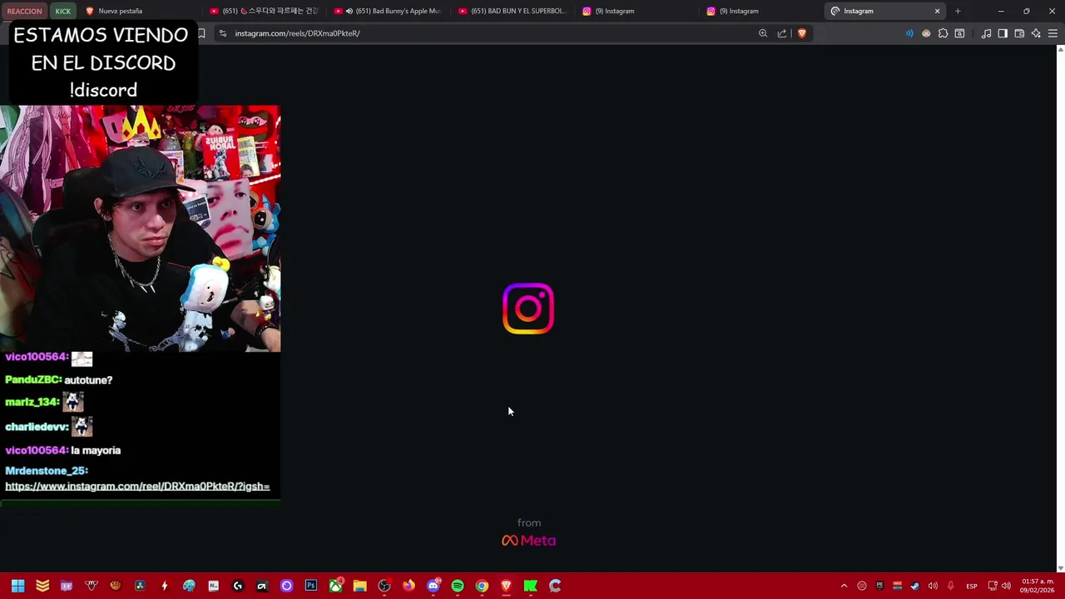Close the active Instagram tab
The image size is (1065, 599).
click(x=938, y=11)
